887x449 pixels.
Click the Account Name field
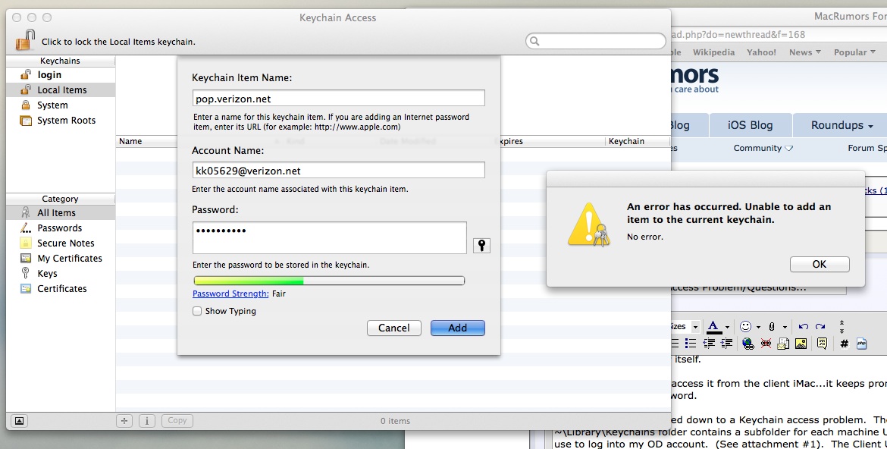click(338, 171)
